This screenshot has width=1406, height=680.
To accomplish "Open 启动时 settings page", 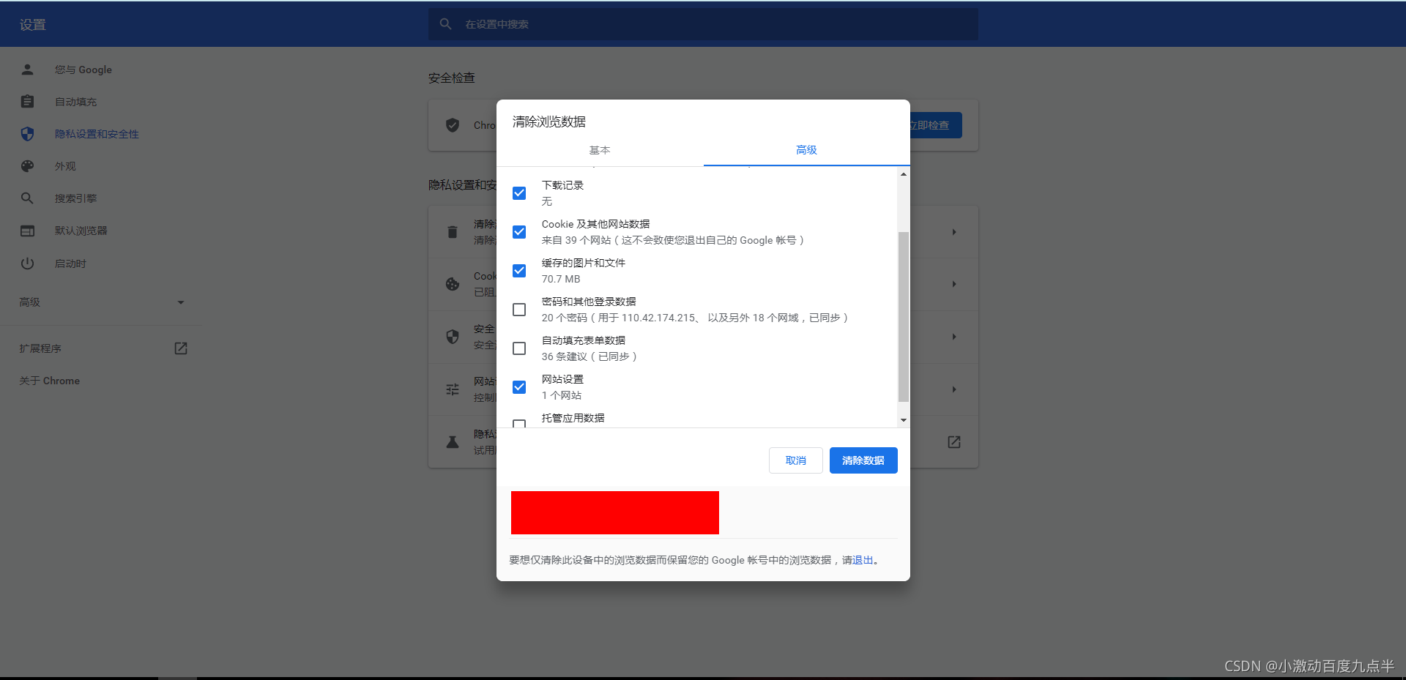I will [70, 264].
